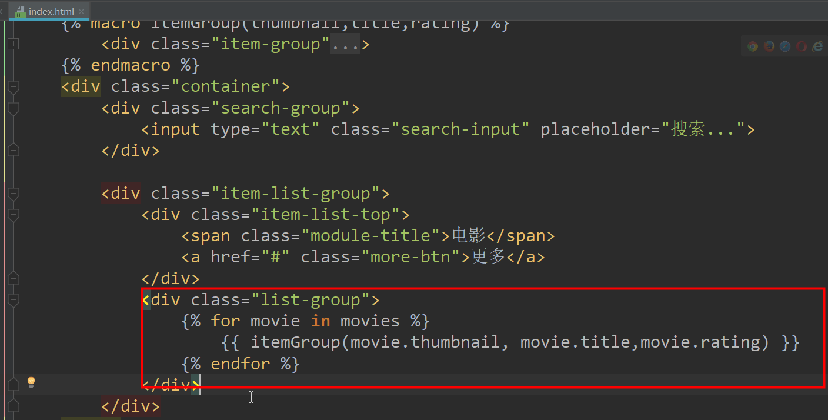Click fold end marker beside the light bulb

pyautogui.click(x=13, y=384)
